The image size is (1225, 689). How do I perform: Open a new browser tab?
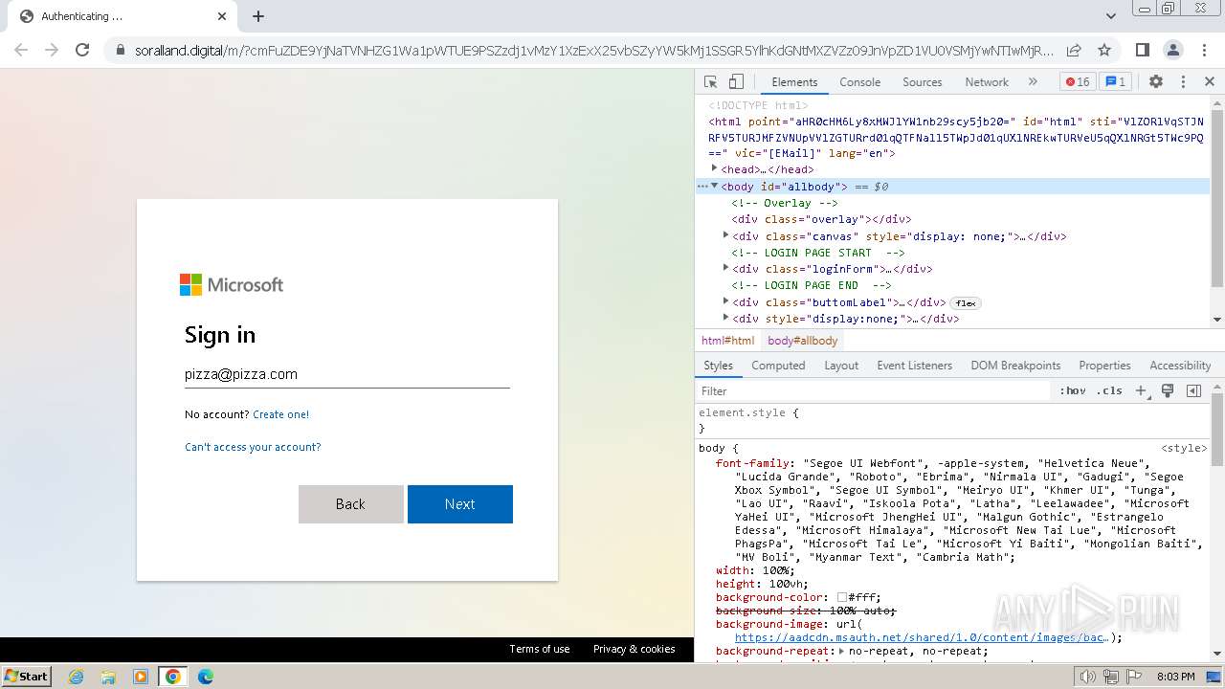(x=258, y=16)
